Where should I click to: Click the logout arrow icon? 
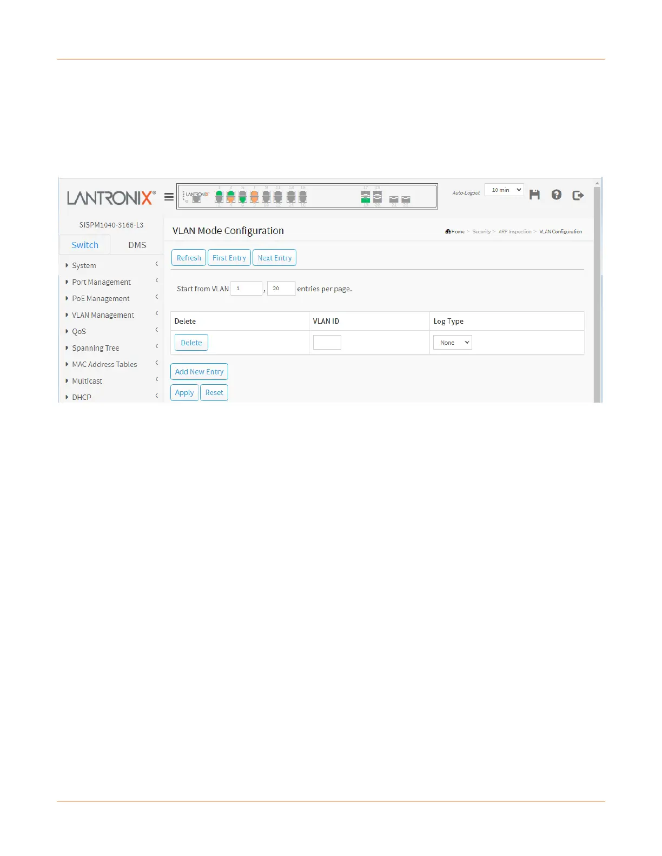point(578,195)
